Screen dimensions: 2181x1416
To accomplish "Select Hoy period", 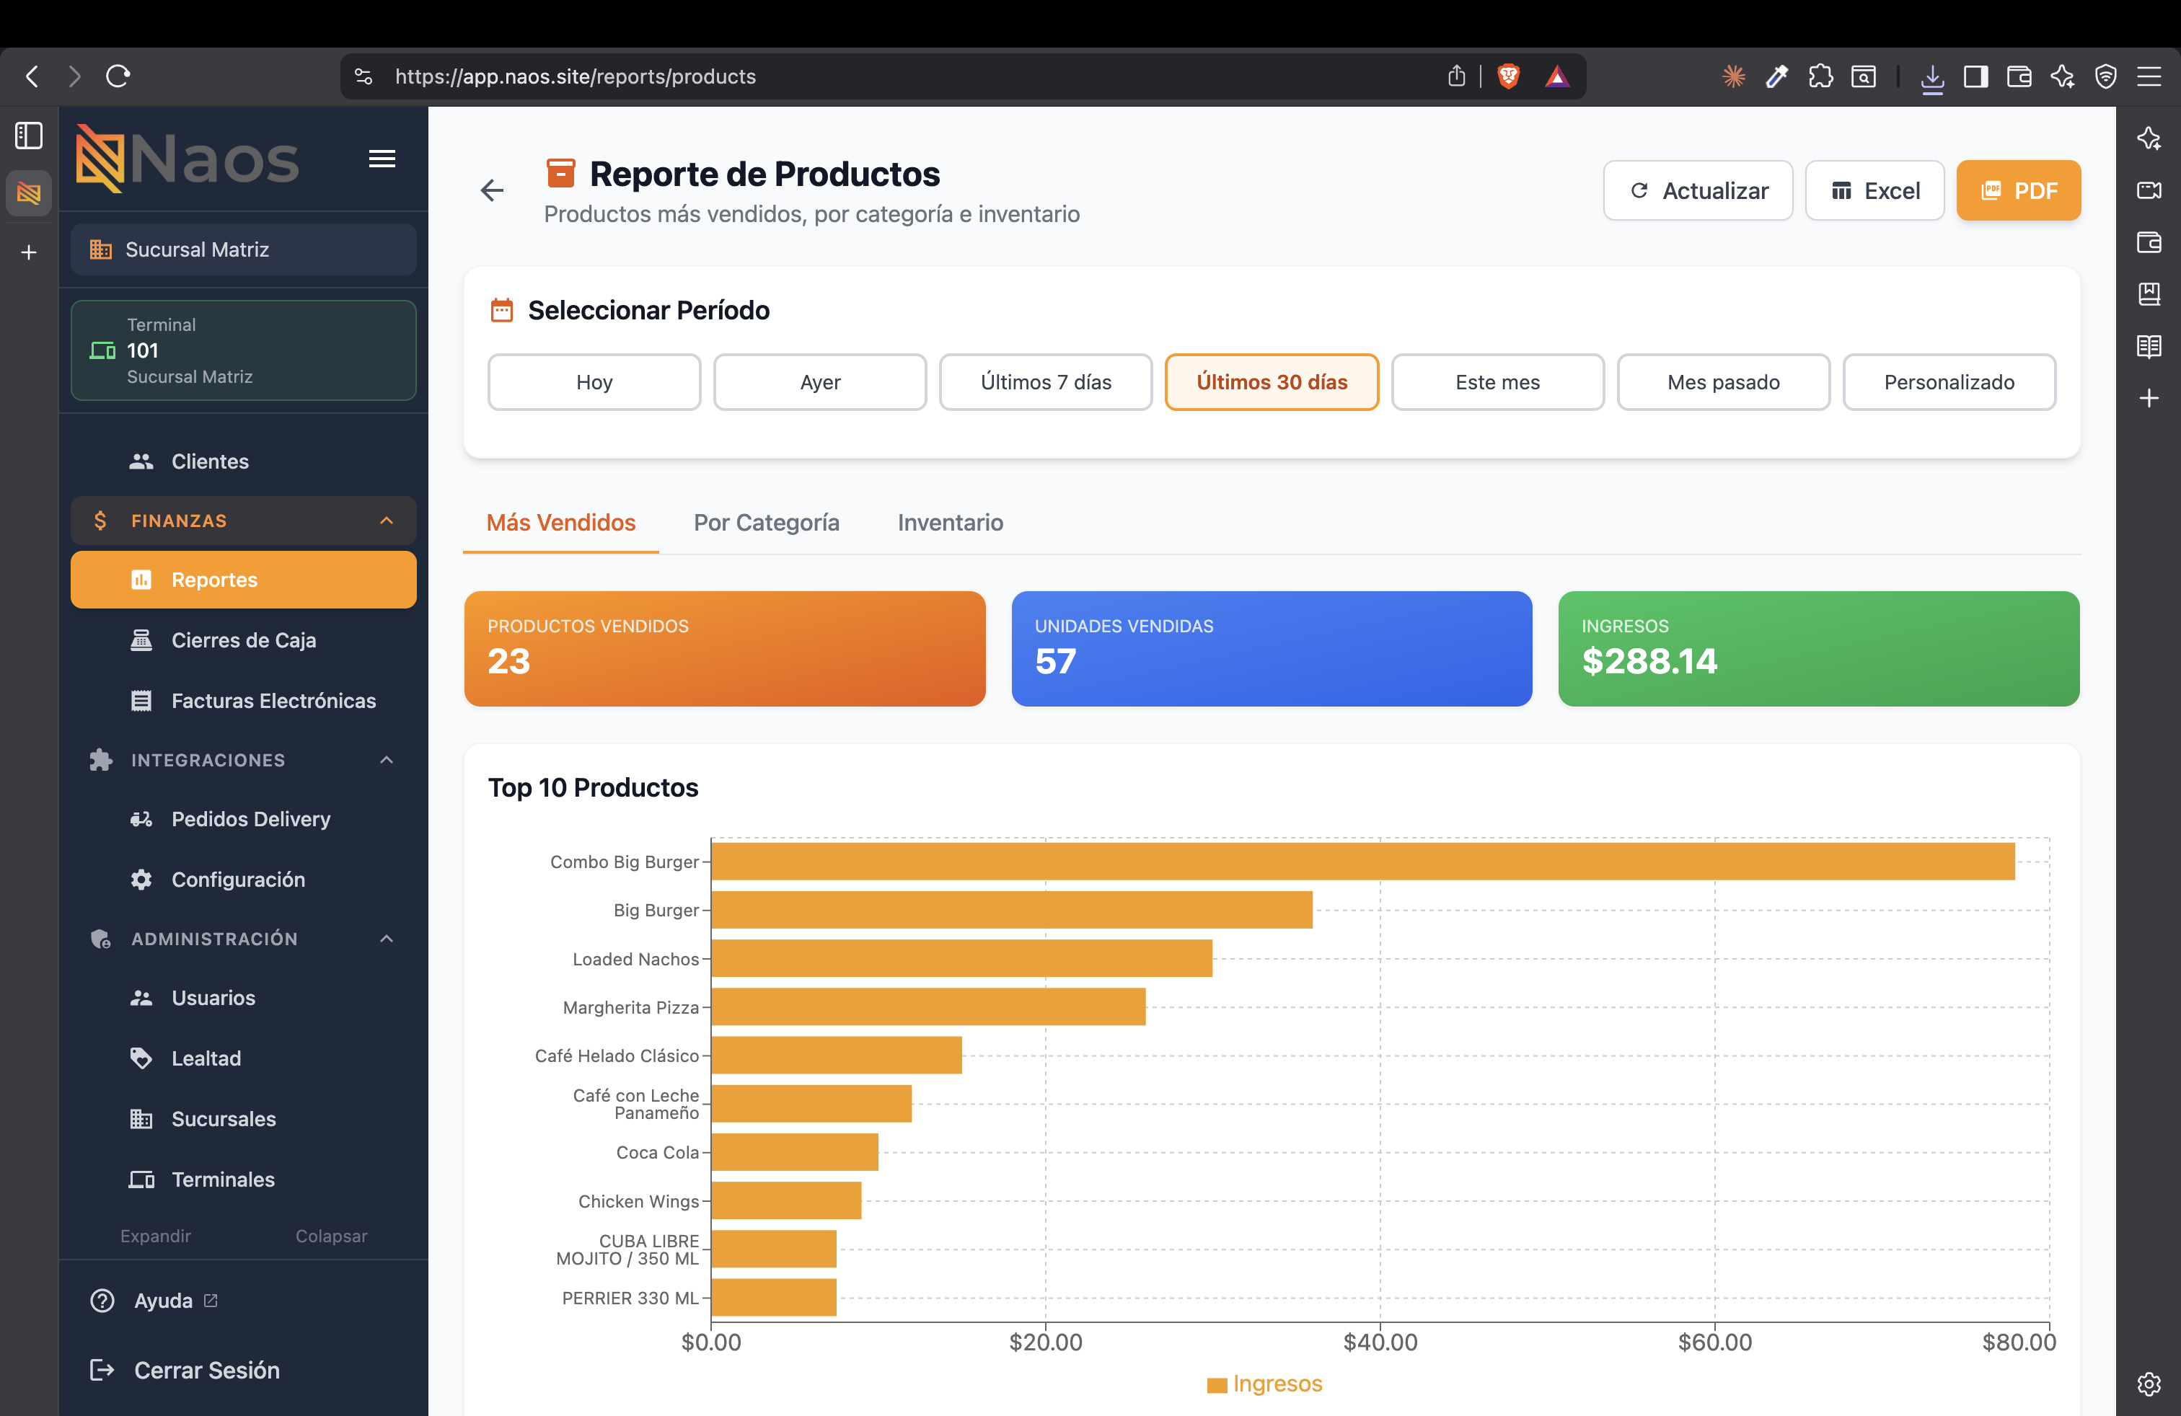I will pos(594,382).
